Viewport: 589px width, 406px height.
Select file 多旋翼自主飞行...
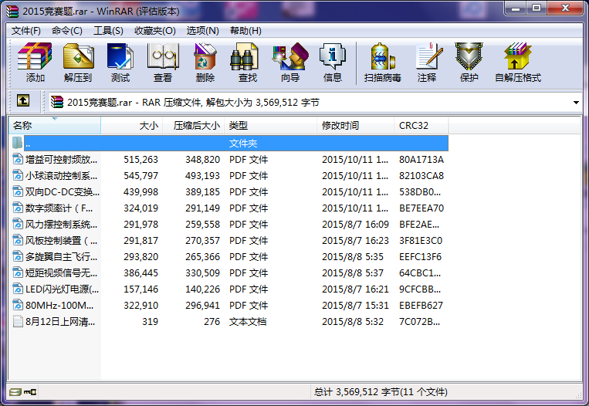[x=61, y=256]
